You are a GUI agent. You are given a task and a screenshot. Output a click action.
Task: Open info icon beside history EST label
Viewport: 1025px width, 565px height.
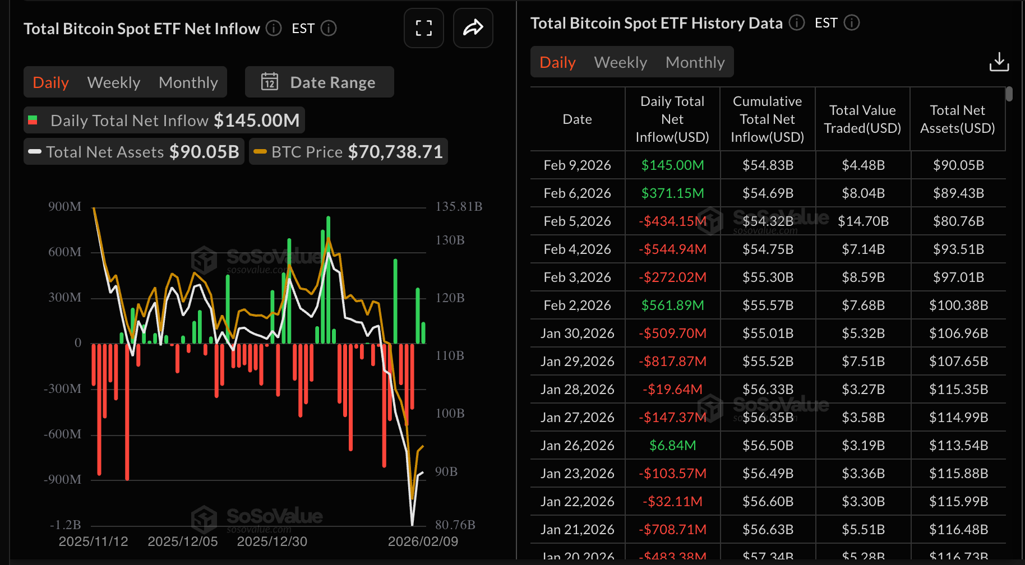[x=852, y=22]
